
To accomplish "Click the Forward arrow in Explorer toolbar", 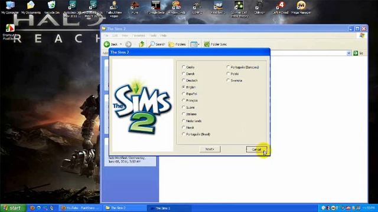I will [128, 44].
